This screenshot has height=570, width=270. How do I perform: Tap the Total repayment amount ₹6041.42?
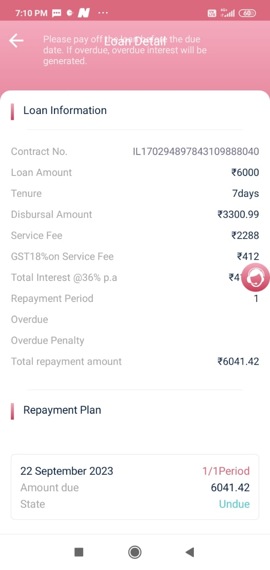[238, 362]
